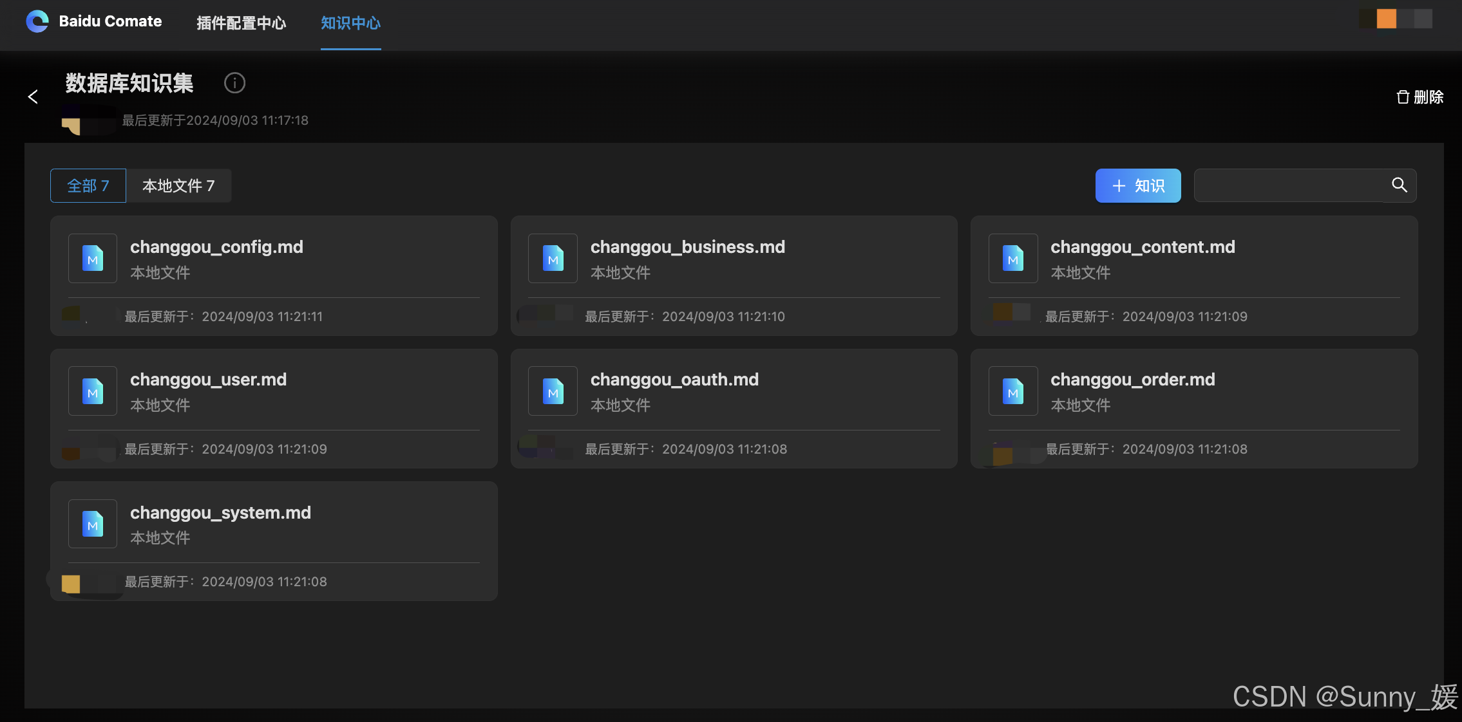The height and width of the screenshot is (722, 1462).
Task: Focus the knowledge search input field
Action: pos(1288,186)
